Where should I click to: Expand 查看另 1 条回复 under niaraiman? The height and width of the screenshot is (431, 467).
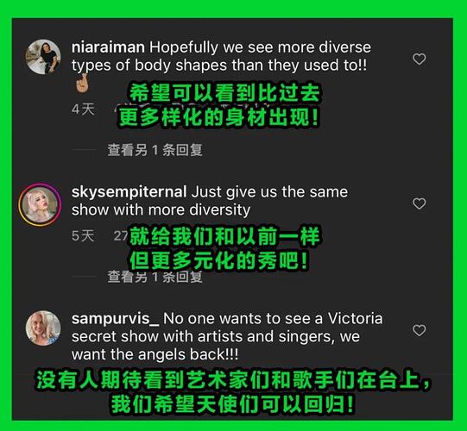(x=155, y=150)
